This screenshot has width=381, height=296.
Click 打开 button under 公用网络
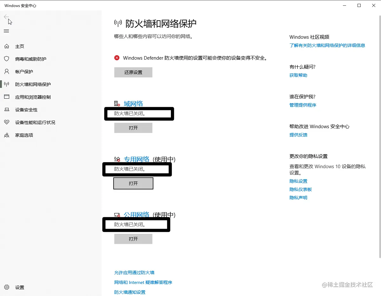[x=133, y=239]
